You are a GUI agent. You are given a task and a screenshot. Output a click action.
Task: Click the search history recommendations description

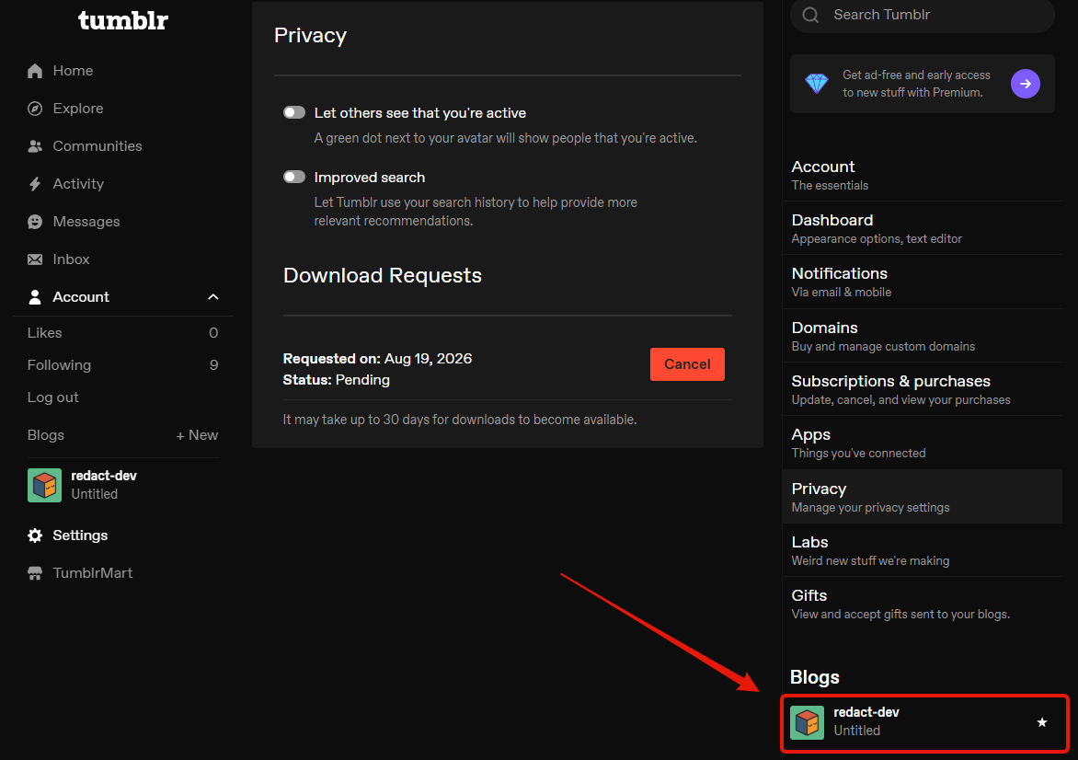(476, 212)
